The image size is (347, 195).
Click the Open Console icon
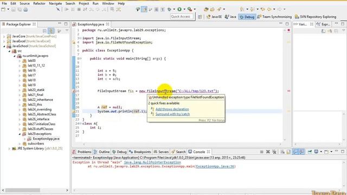[326, 152]
